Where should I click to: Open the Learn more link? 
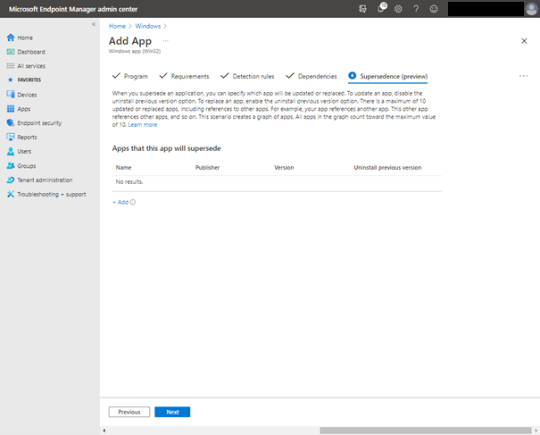tap(143, 125)
